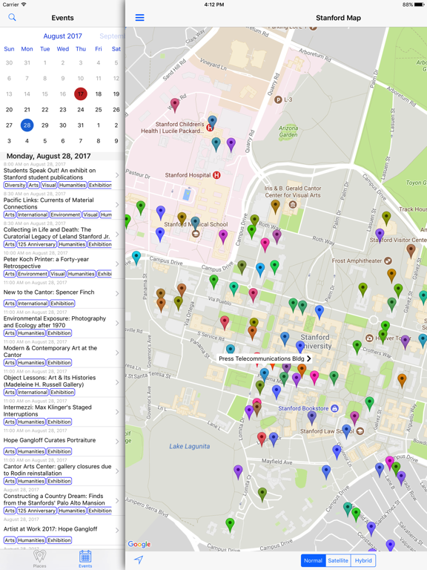427x570 pixels.
Task: Tap the search magnifier icon
Action: pyautogui.click(x=12, y=17)
